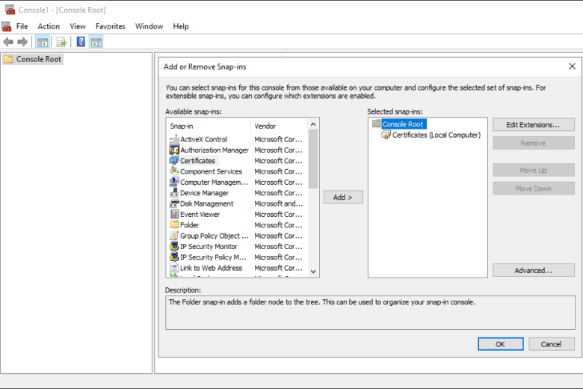Select the Folder row text

point(190,225)
